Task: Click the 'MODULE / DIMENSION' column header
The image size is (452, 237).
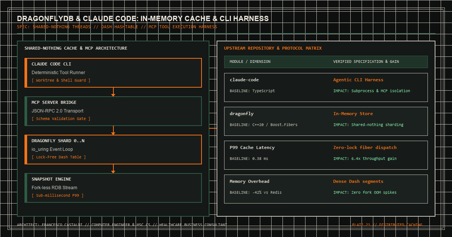Action: tap(250, 62)
